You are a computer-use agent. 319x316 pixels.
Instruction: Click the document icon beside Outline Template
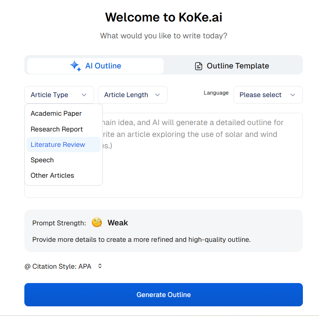[198, 66]
